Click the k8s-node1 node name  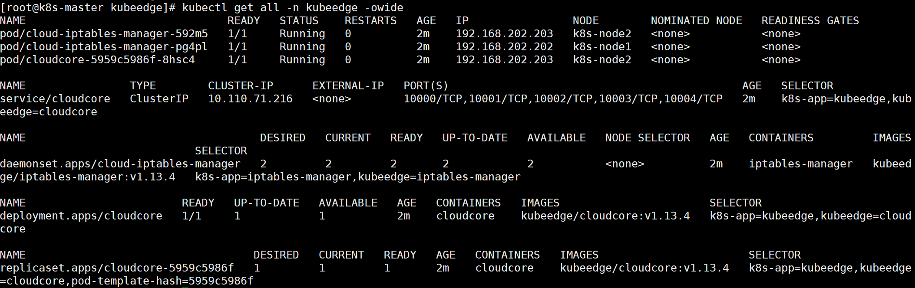point(602,47)
